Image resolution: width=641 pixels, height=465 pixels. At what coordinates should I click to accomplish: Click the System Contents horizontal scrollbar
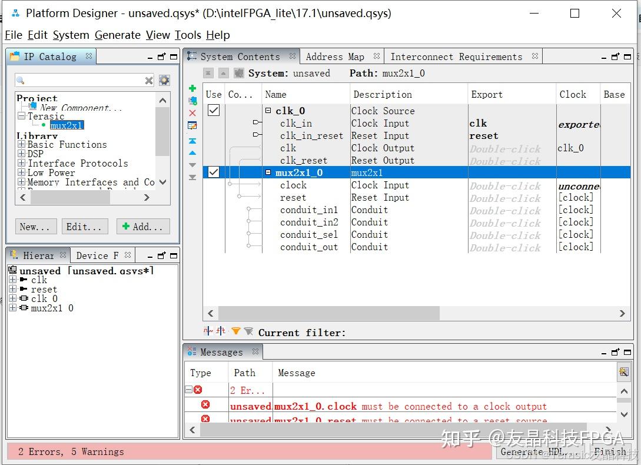(328, 313)
